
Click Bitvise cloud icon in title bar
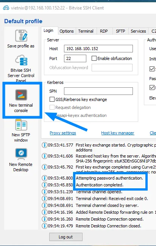click(x=6, y=8)
